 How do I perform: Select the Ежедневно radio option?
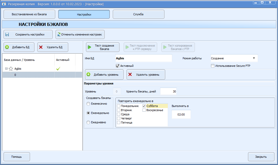(88, 122)
